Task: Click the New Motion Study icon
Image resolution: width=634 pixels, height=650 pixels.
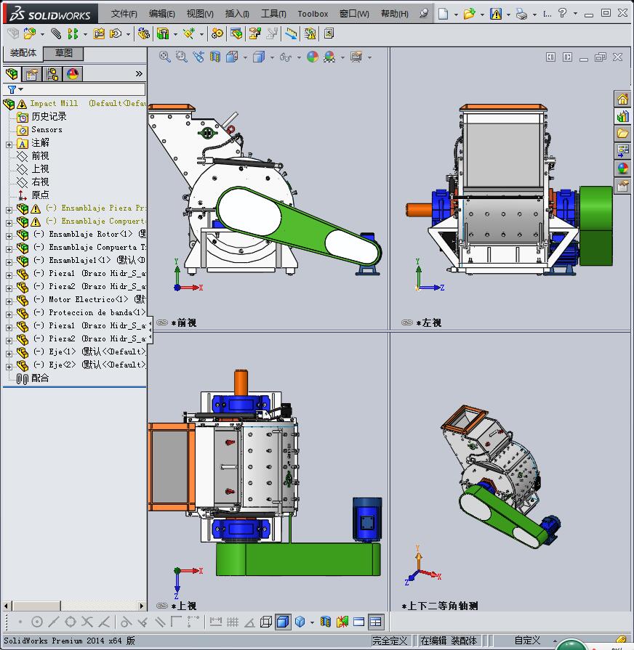Action: coord(217,33)
